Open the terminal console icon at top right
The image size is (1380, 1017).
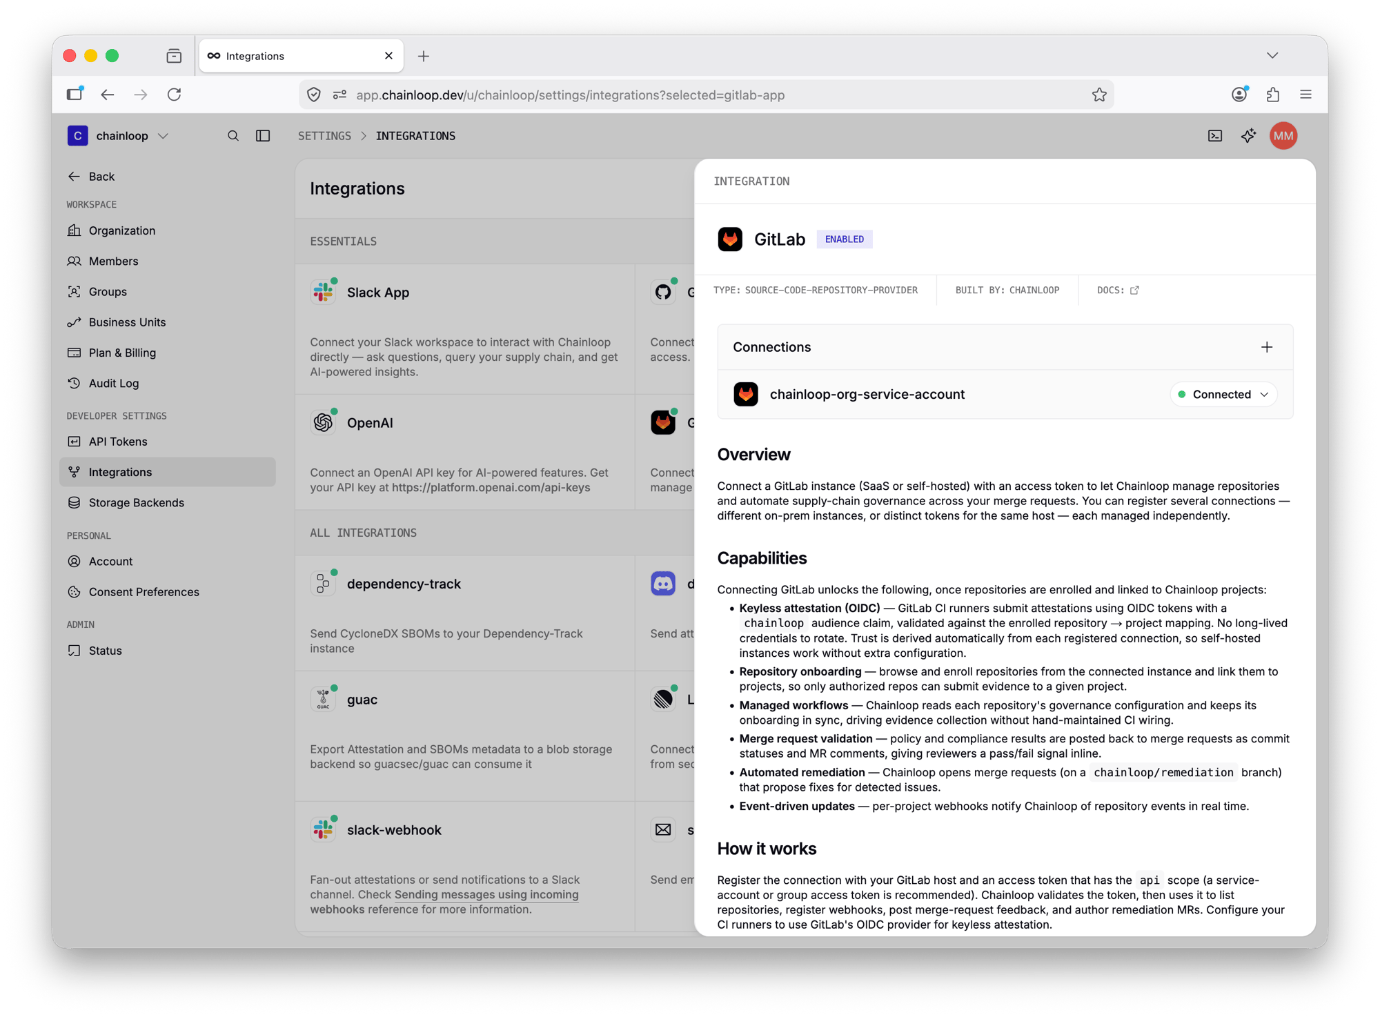[x=1215, y=136]
